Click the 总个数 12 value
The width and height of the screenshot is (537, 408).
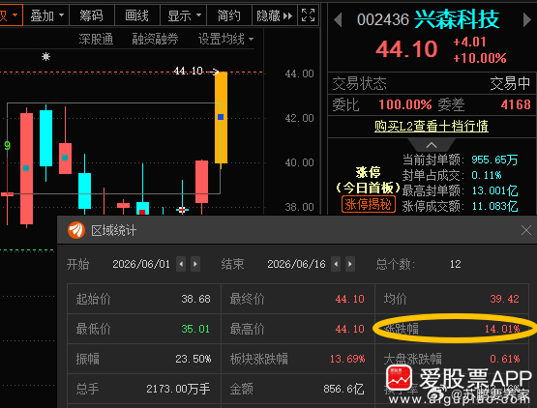(455, 264)
